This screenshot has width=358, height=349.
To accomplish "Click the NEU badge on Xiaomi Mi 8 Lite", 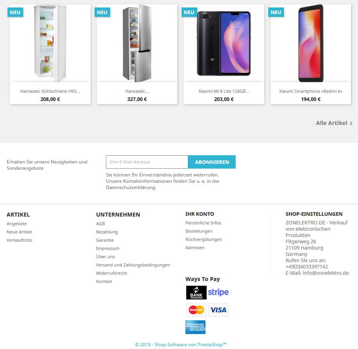I will [189, 12].
